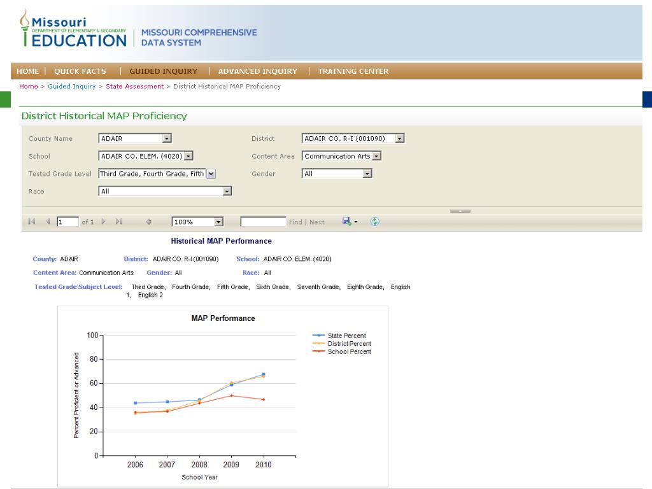Jump to last report page
This screenshot has height=489, width=652.
coord(119,222)
